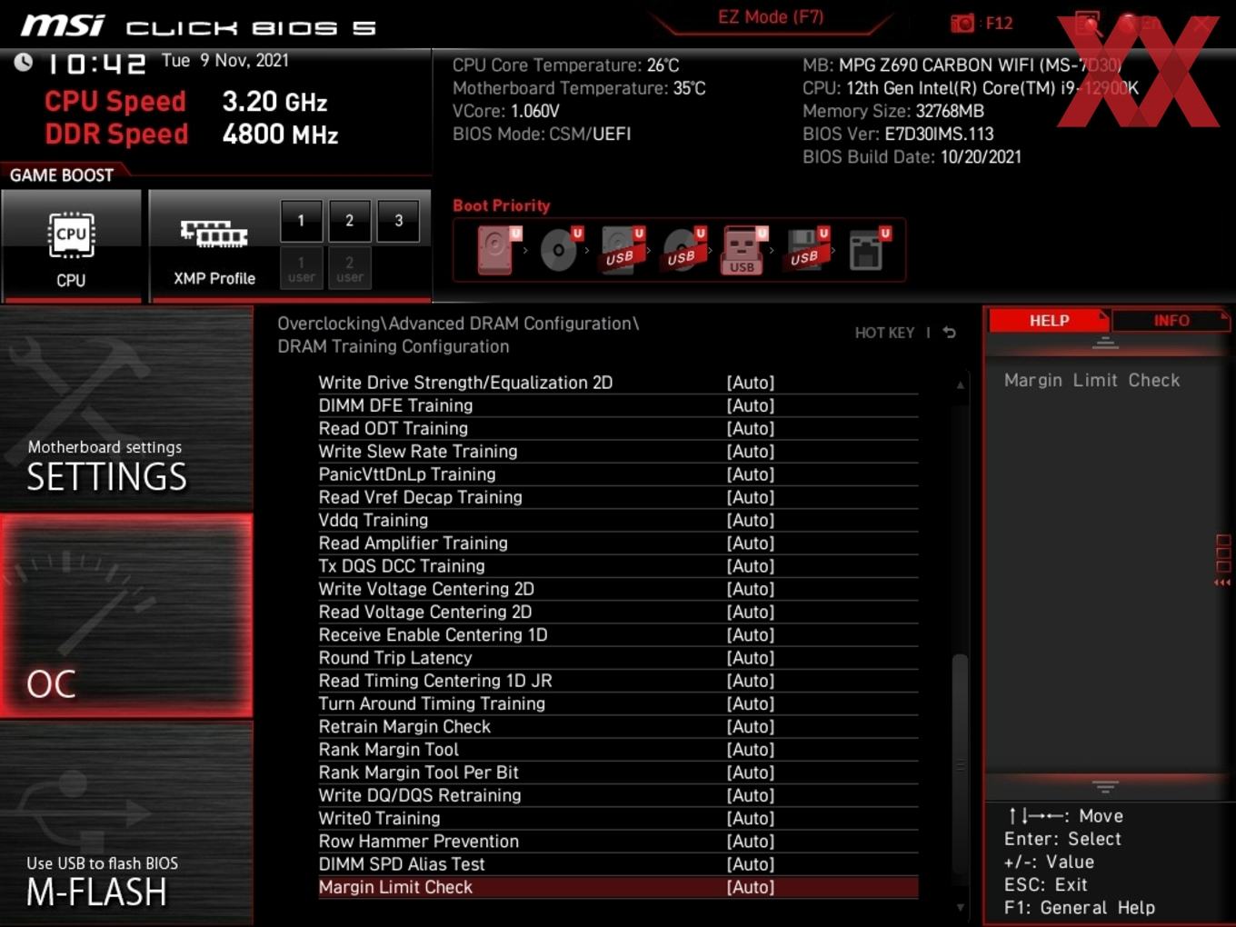Open the side panel with triple-arrow handle
Image resolution: width=1236 pixels, height=927 pixels.
[1222, 561]
